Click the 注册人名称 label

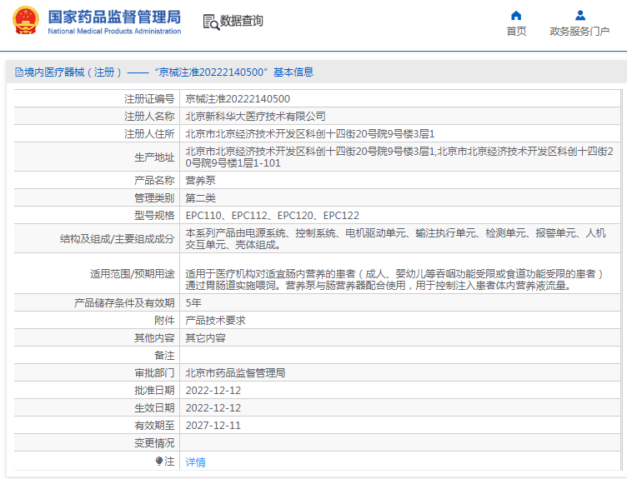click(149, 117)
